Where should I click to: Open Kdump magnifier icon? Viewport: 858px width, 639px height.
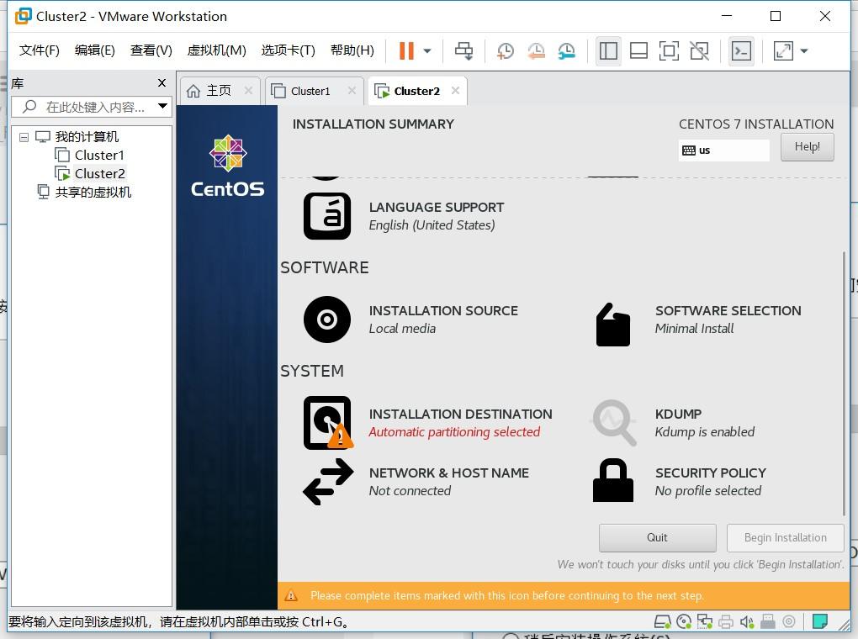[614, 422]
